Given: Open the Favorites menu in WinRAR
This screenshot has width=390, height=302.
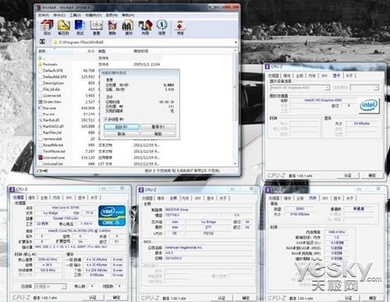Looking at the screenshot, I should pos(94,15).
